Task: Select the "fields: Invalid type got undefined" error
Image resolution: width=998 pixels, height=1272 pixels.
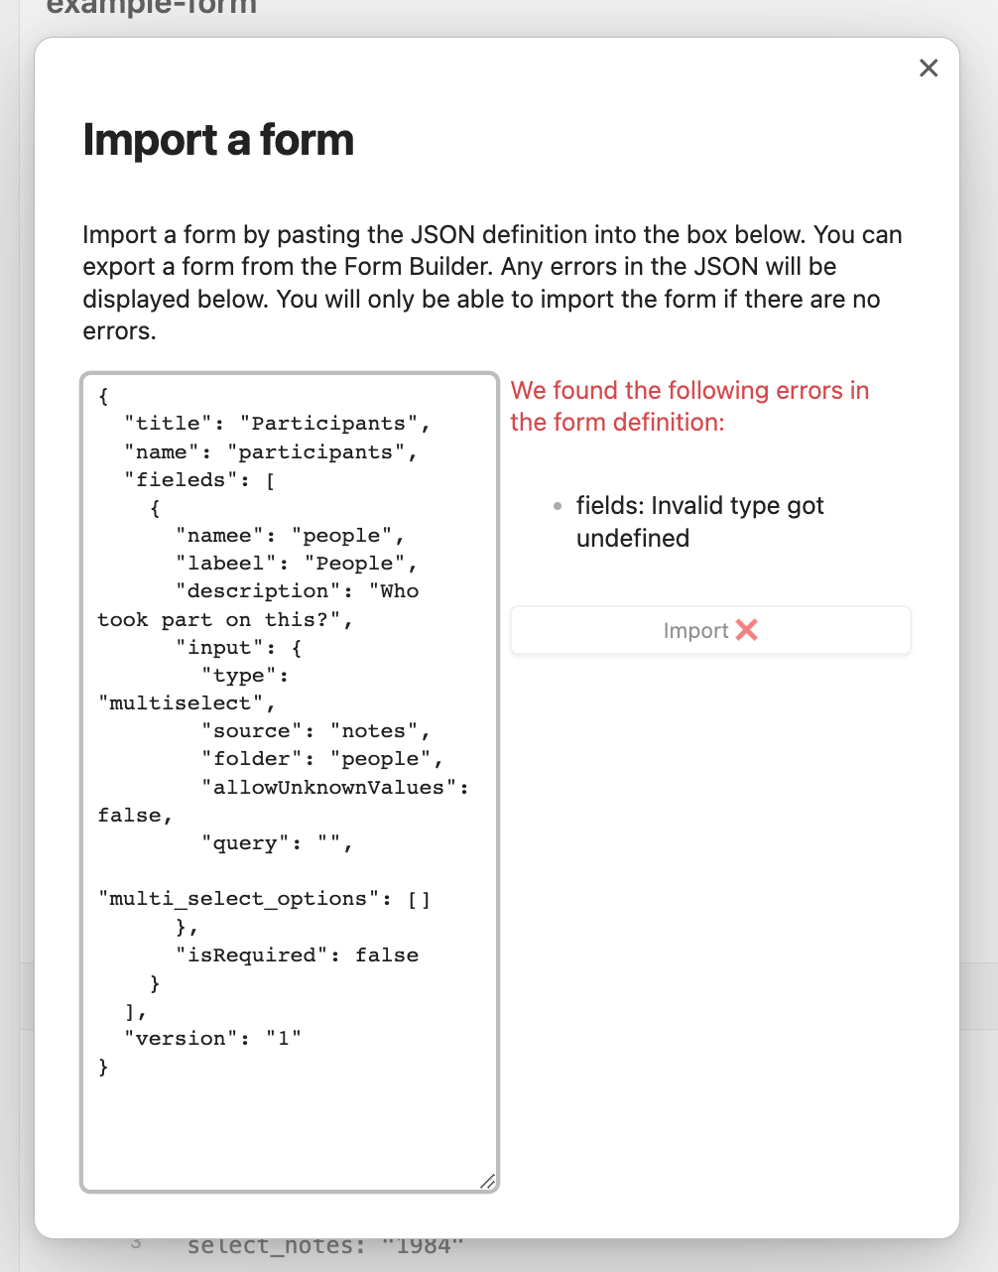Action: pos(700,522)
